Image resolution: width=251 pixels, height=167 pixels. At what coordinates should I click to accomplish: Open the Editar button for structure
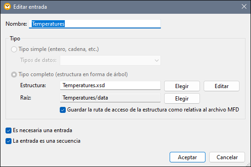222,86
